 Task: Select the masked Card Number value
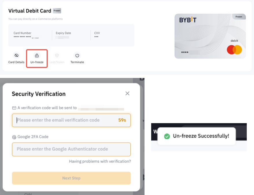coord(26,37)
